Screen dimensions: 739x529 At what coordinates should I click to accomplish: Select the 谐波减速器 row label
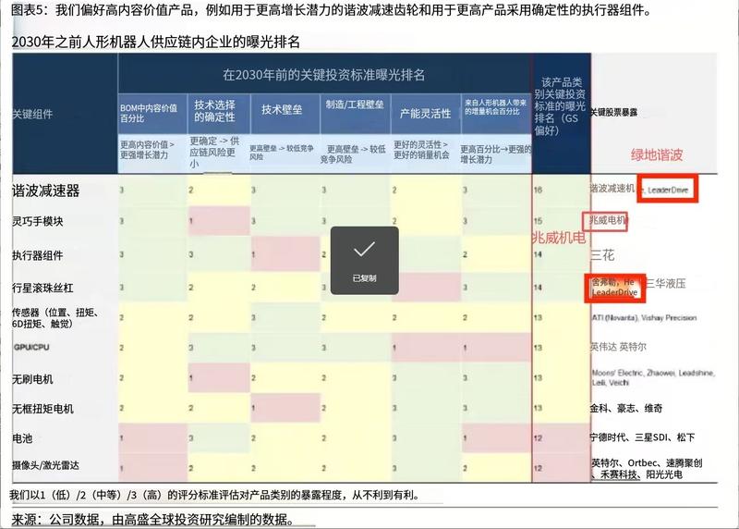tap(45, 191)
